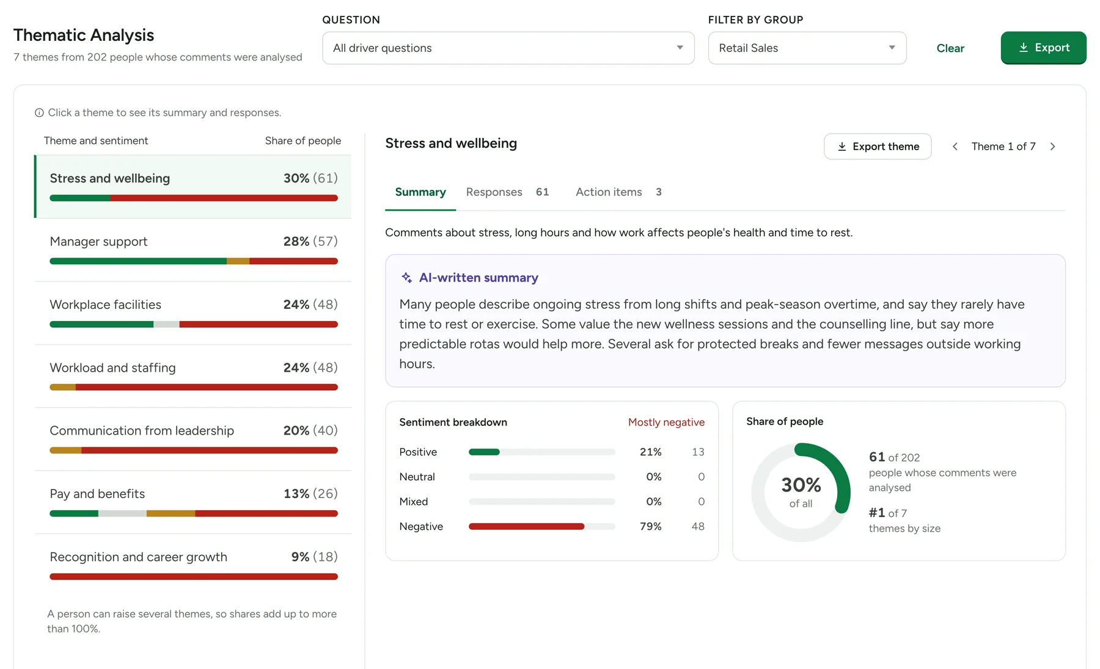Click the #1 of 7 ranking text
1100x669 pixels.
[x=888, y=513]
